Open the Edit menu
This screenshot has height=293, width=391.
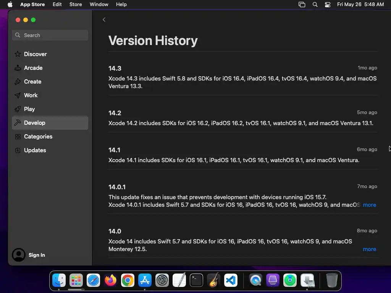pyautogui.click(x=57, y=5)
